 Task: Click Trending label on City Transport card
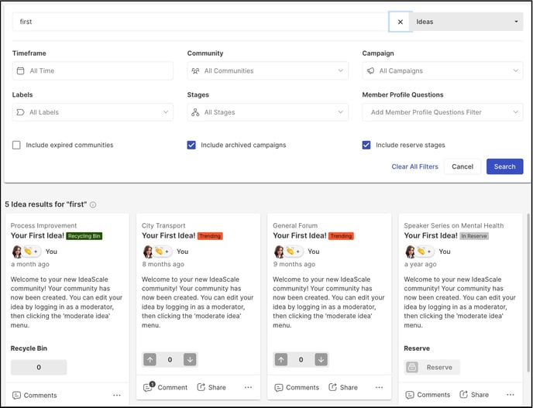tap(210, 236)
